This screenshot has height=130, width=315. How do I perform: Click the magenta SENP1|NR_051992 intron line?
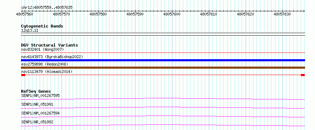(x=163, y=125)
